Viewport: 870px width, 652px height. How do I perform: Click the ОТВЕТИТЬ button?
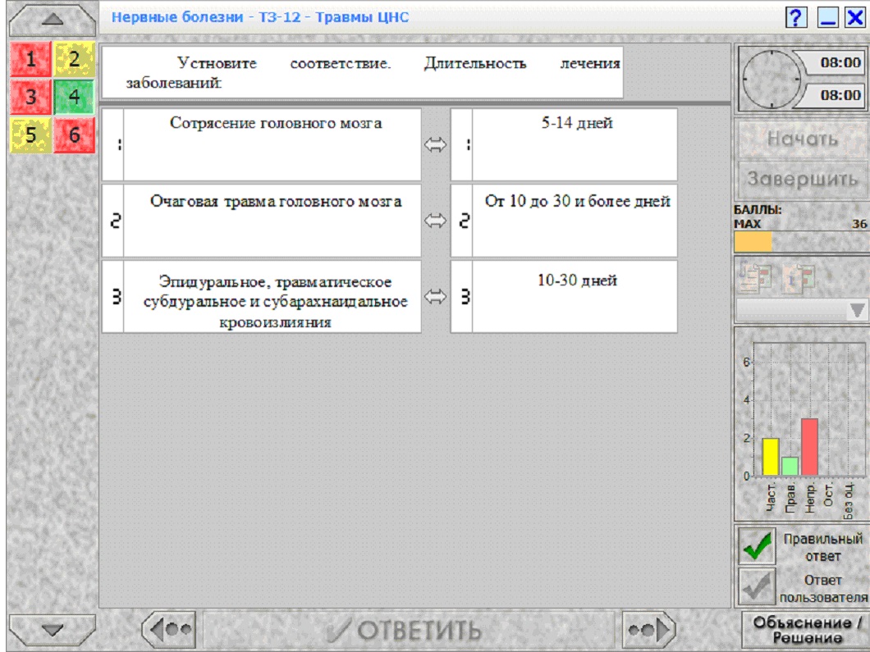409,630
